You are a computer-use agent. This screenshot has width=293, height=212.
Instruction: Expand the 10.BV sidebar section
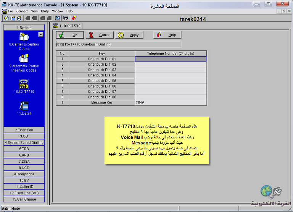[x=24, y=180]
